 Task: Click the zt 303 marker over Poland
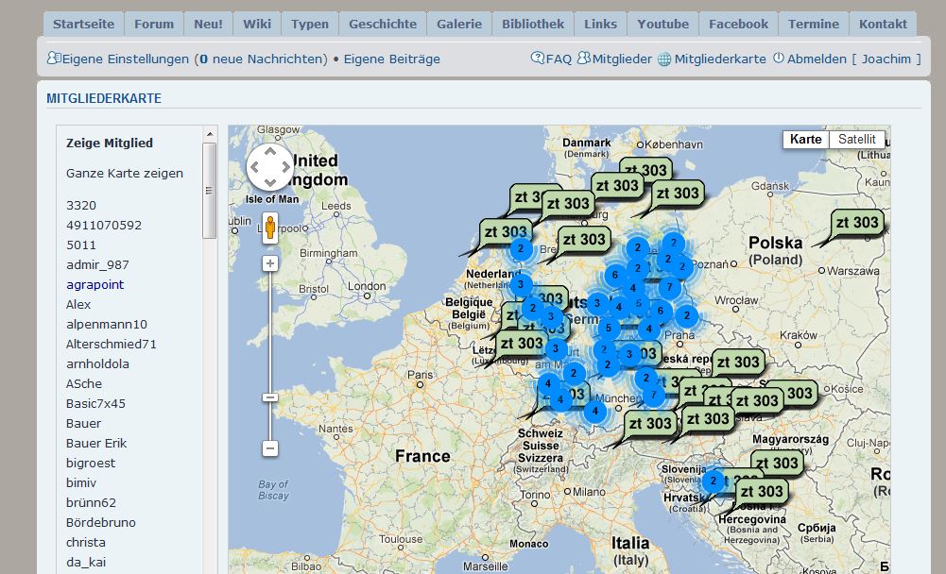click(x=856, y=224)
